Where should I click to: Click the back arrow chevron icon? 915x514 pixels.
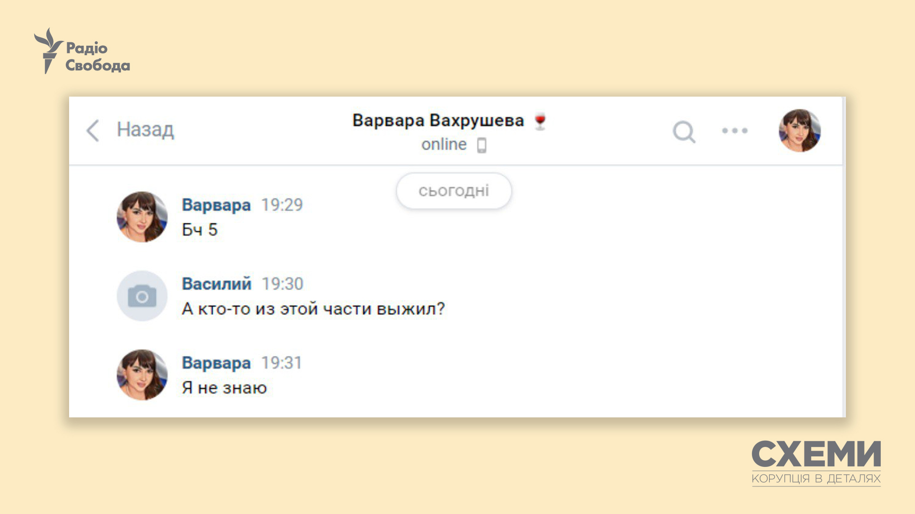(x=93, y=130)
